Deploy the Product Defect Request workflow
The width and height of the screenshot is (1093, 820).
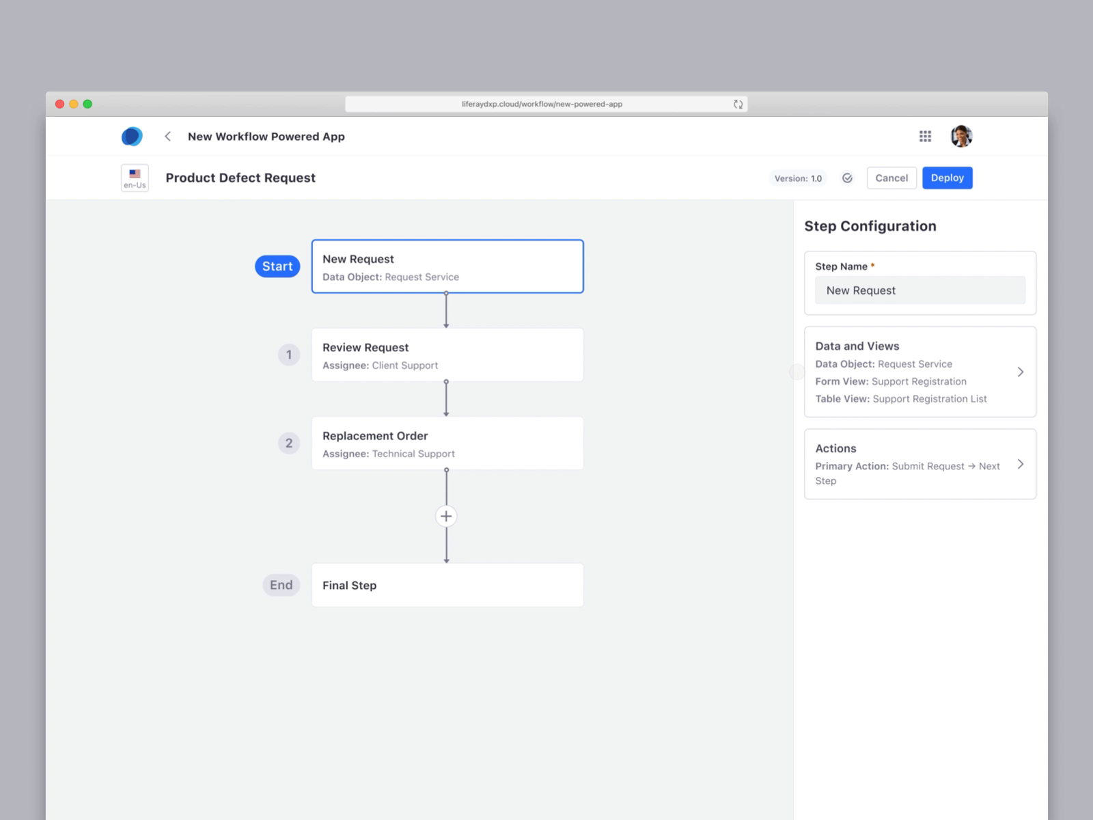pos(947,178)
